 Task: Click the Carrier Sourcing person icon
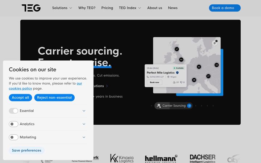159,106
